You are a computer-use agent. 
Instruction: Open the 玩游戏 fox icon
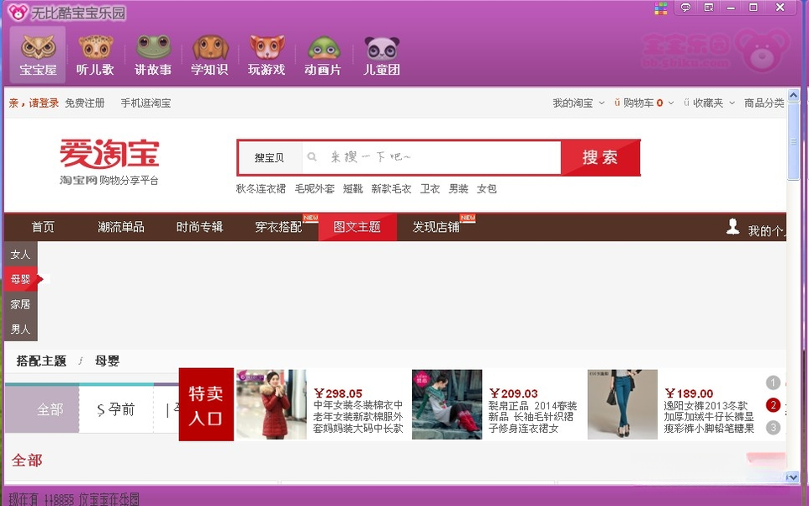pos(267,54)
